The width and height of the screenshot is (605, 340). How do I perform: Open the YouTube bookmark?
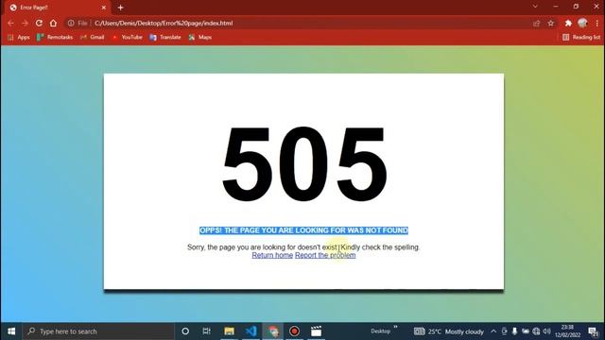[128, 38]
